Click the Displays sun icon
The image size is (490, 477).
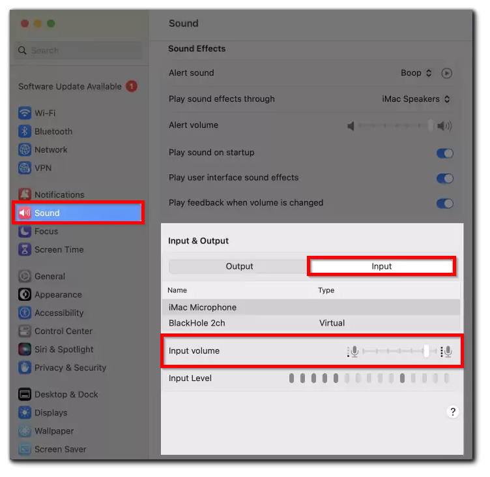point(25,412)
